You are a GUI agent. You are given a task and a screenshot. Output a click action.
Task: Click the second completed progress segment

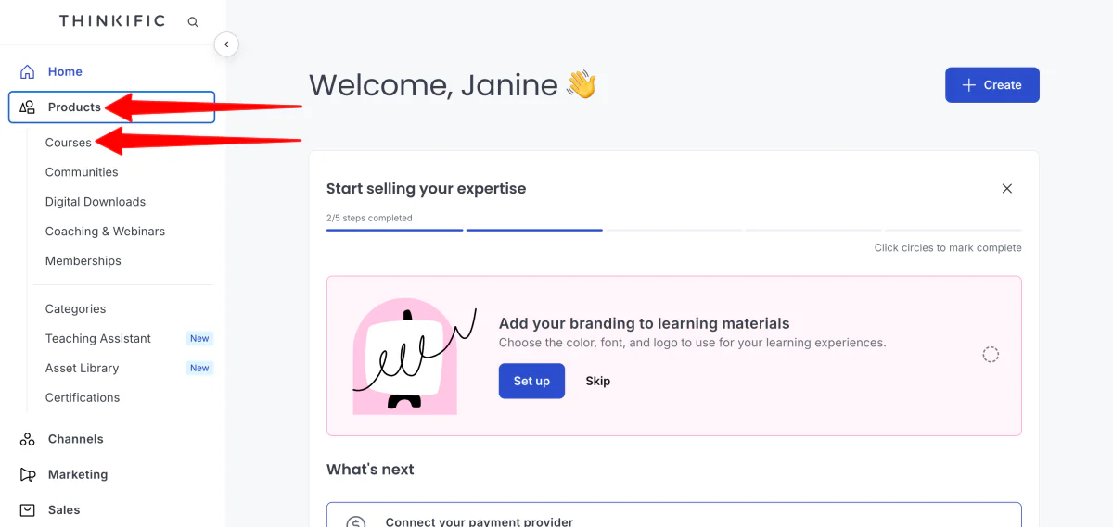click(534, 230)
